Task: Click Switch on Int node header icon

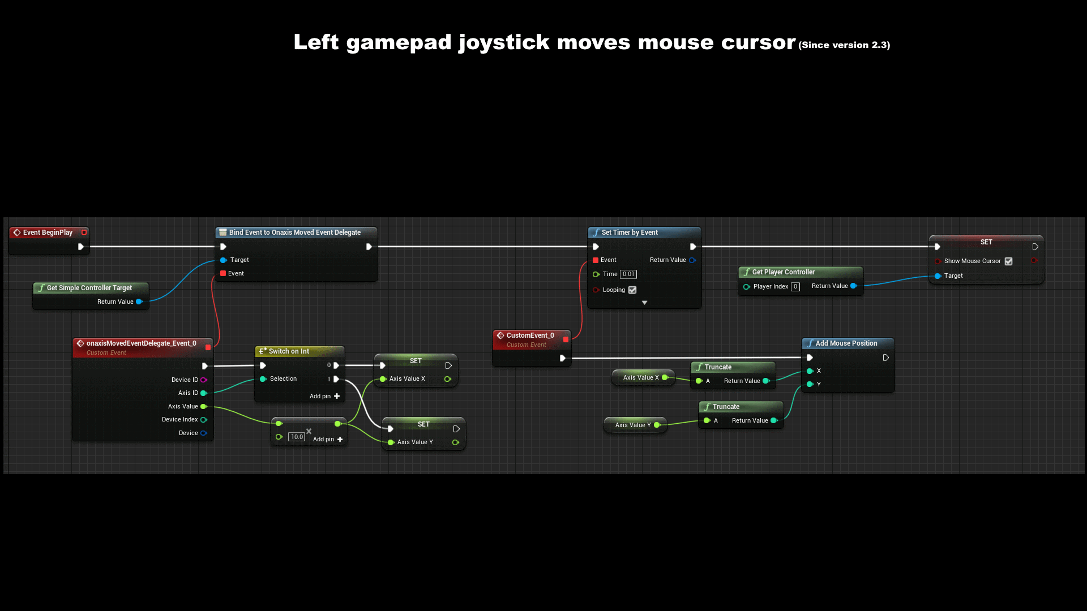Action: (262, 351)
